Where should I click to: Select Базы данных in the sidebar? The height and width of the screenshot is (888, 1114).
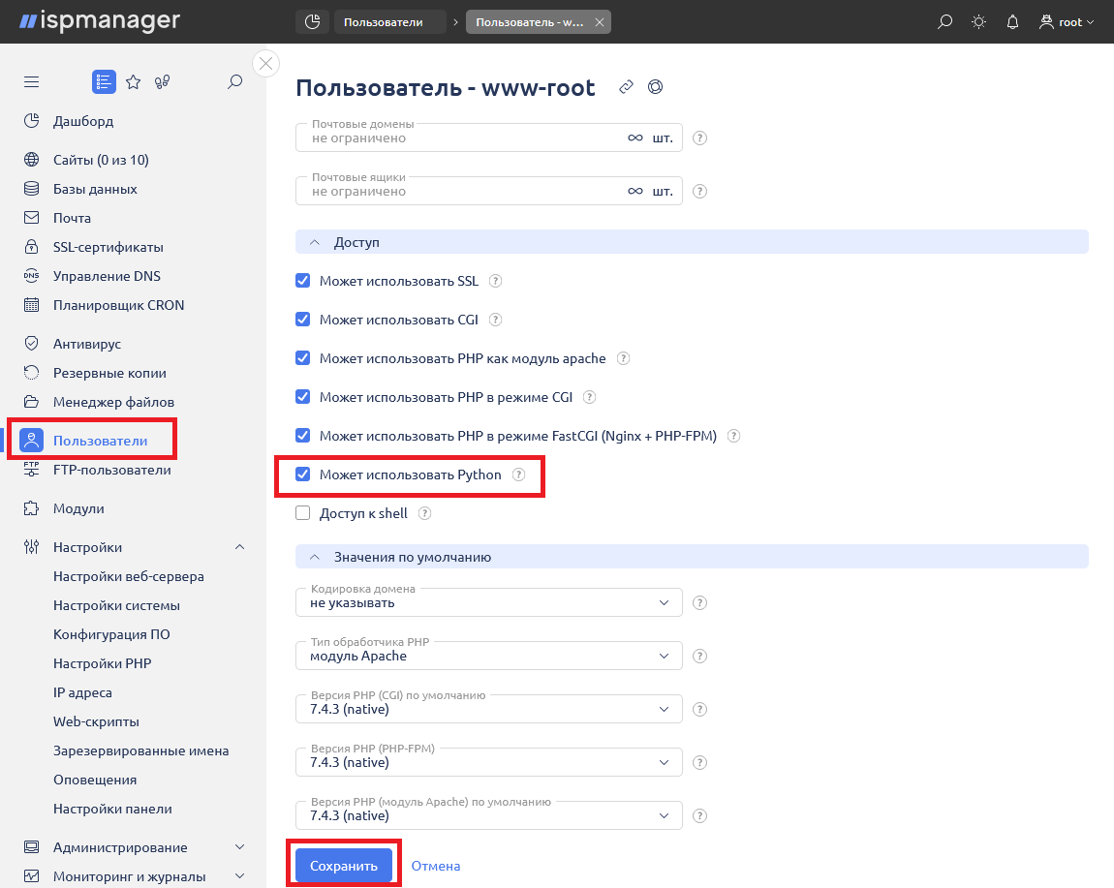coord(95,189)
